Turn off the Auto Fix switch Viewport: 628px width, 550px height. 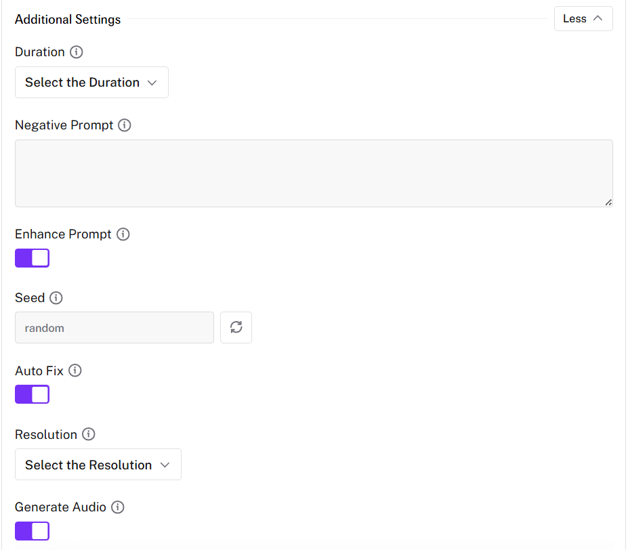coord(32,394)
